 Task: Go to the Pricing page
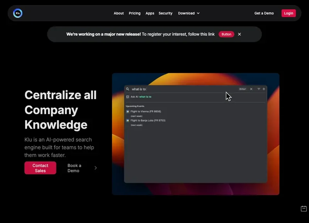coord(134,13)
